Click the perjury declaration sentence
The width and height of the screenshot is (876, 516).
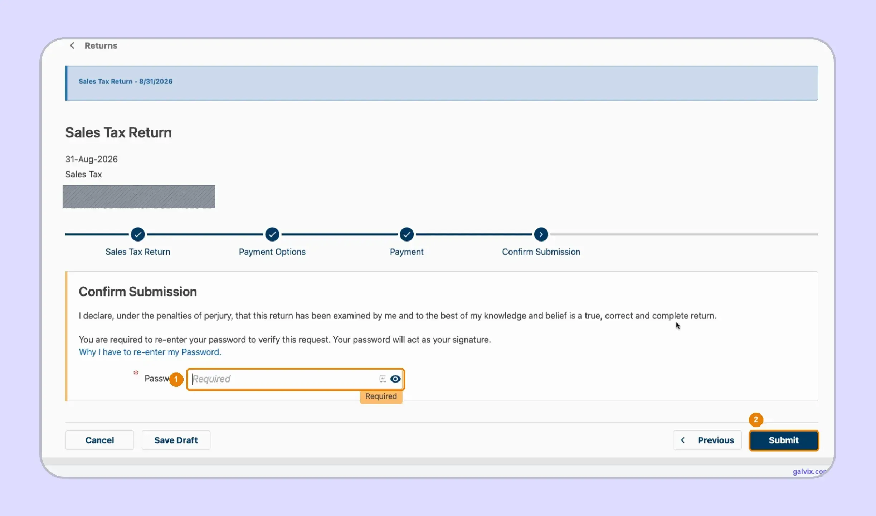(398, 316)
